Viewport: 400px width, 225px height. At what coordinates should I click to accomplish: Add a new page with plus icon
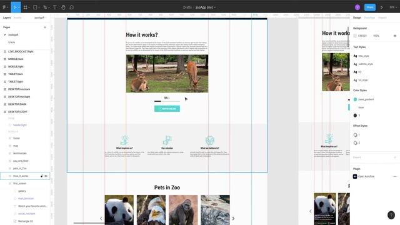click(x=45, y=27)
